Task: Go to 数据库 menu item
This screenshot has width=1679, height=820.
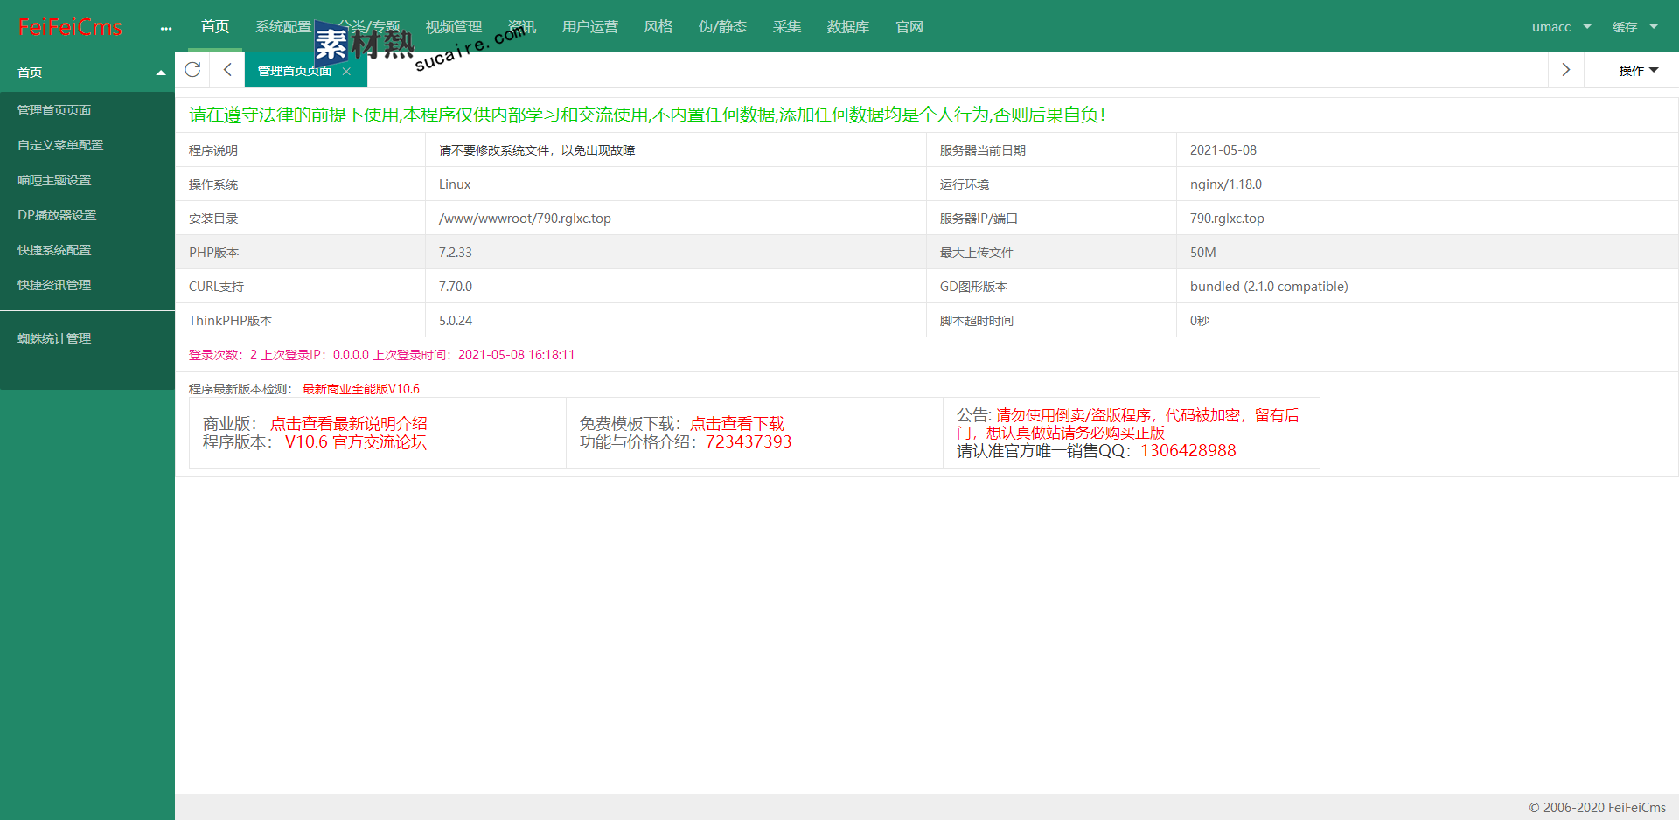Action: tap(847, 27)
